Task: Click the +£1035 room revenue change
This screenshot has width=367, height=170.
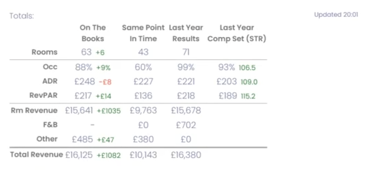Action: 108,111
